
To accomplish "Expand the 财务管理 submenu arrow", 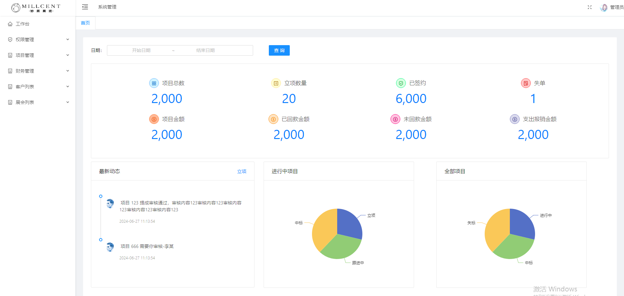I will click(x=68, y=71).
